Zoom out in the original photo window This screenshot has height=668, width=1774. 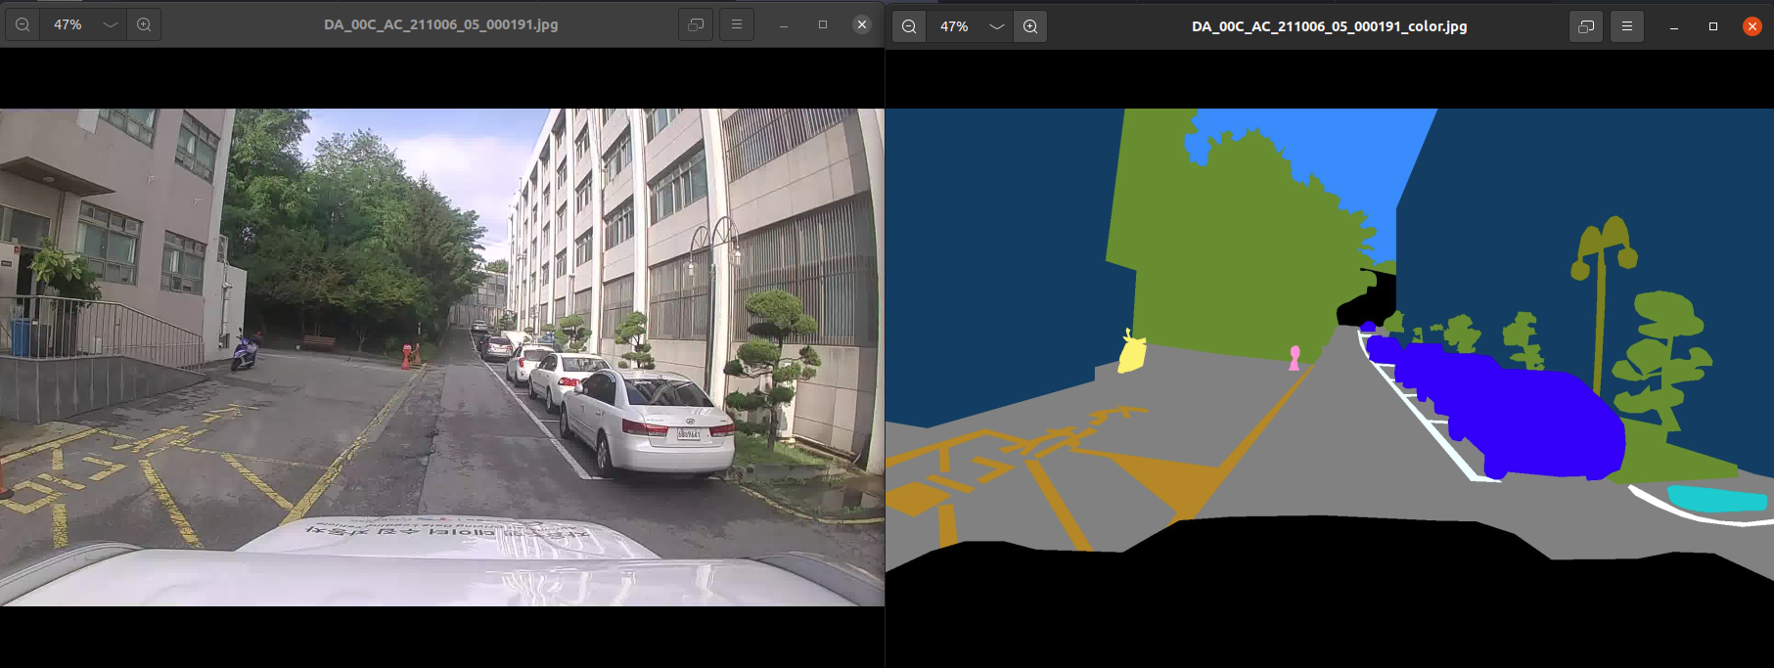23,24
